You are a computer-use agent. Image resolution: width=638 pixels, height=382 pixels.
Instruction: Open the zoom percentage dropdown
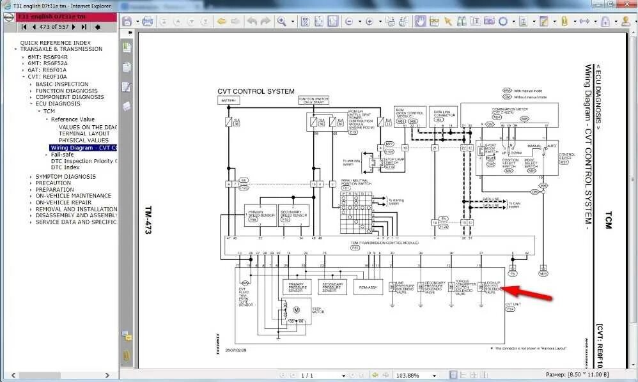click(x=436, y=376)
